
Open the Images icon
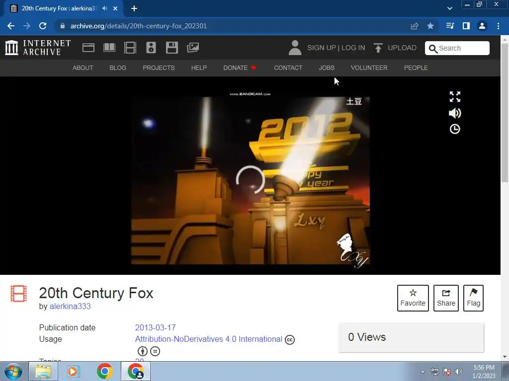click(x=193, y=48)
